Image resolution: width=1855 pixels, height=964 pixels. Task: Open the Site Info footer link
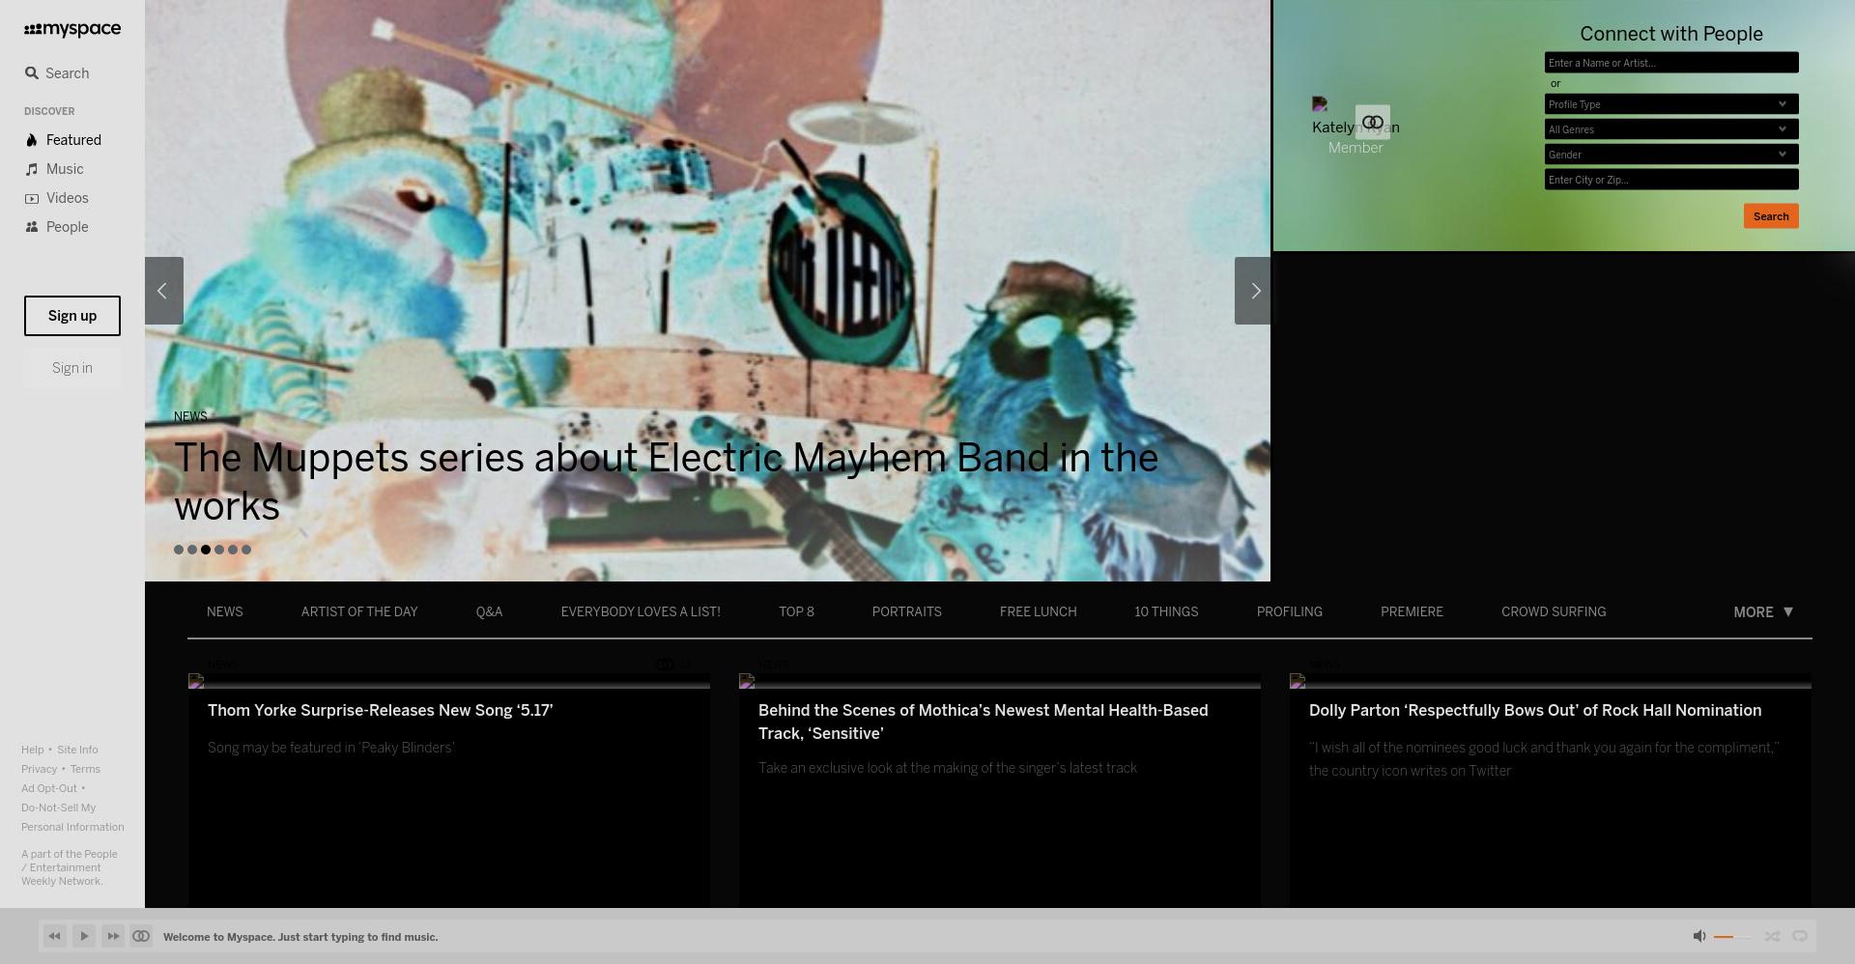tap(77, 750)
